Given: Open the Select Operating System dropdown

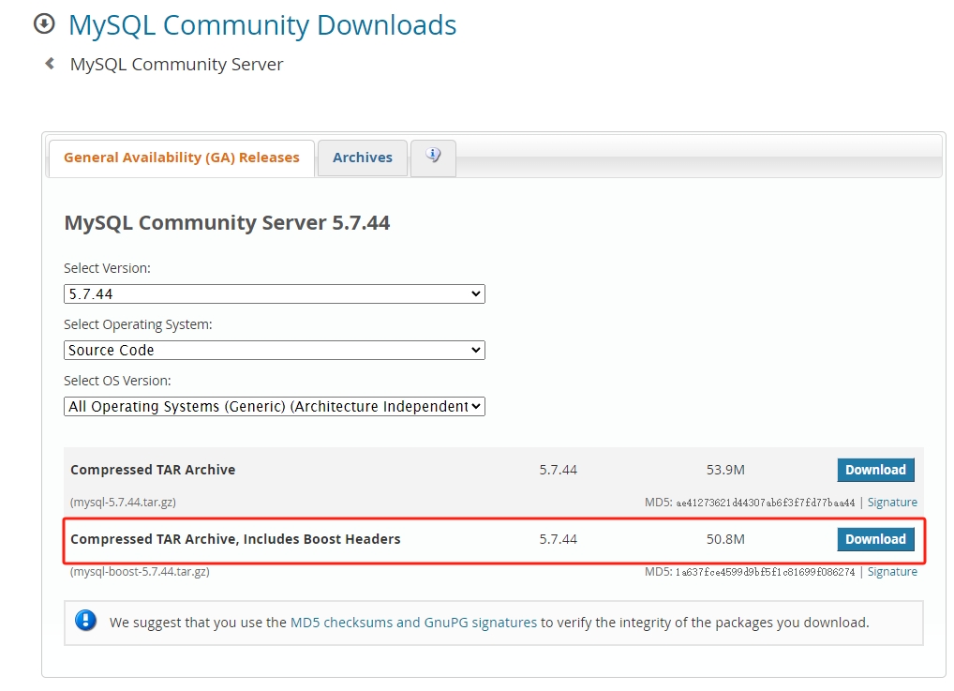Looking at the screenshot, I should tap(275, 350).
